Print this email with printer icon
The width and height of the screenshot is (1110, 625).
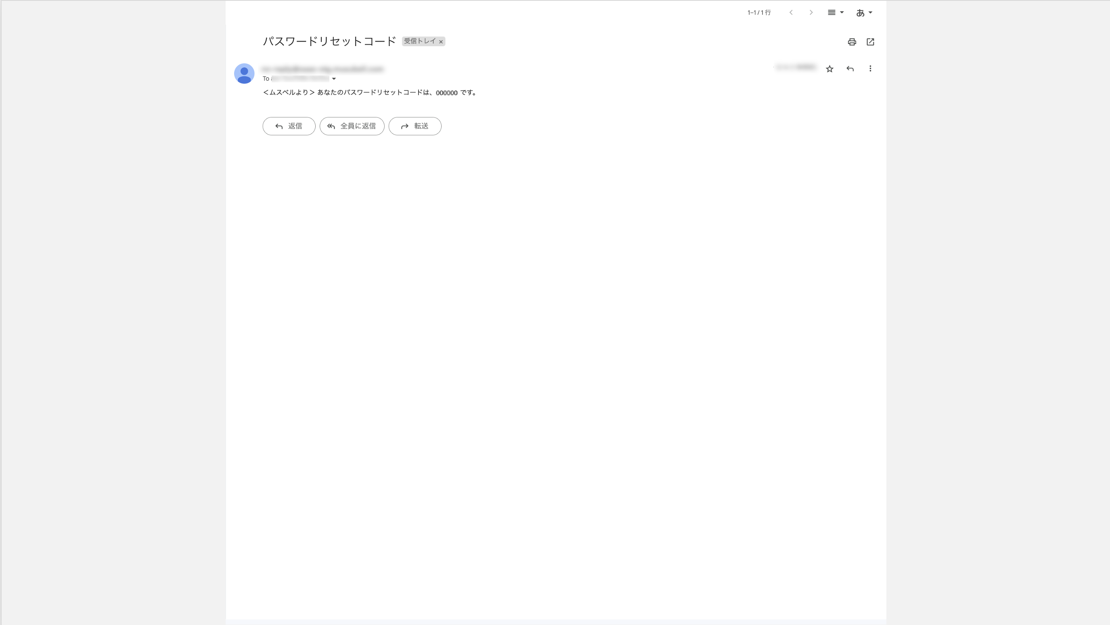coord(851,42)
